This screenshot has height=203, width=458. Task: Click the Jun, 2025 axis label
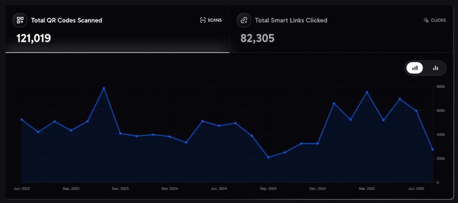(x=416, y=189)
